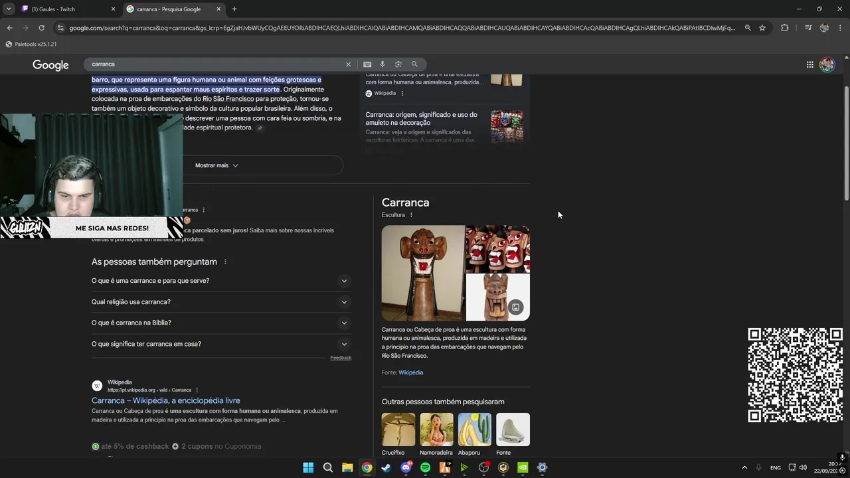The width and height of the screenshot is (850, 478).
Task: Open the Chrome profile avatar
Action: [x=824, y=28]
